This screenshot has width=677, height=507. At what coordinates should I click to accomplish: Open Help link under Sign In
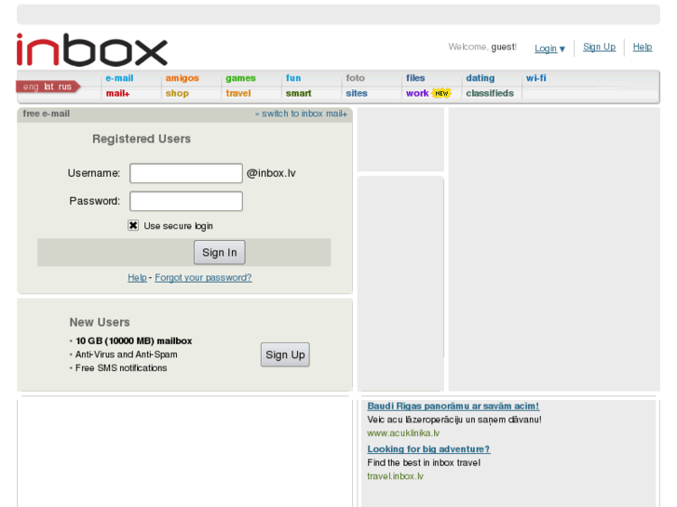(137, 277)
